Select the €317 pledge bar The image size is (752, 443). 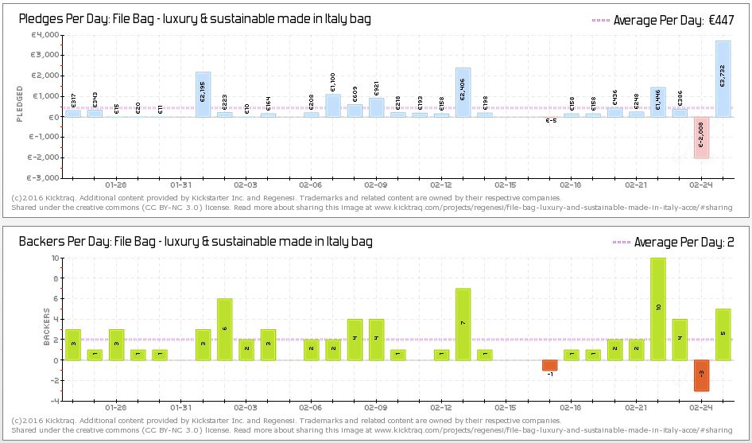pyautogui.click(x=73, y=114)
